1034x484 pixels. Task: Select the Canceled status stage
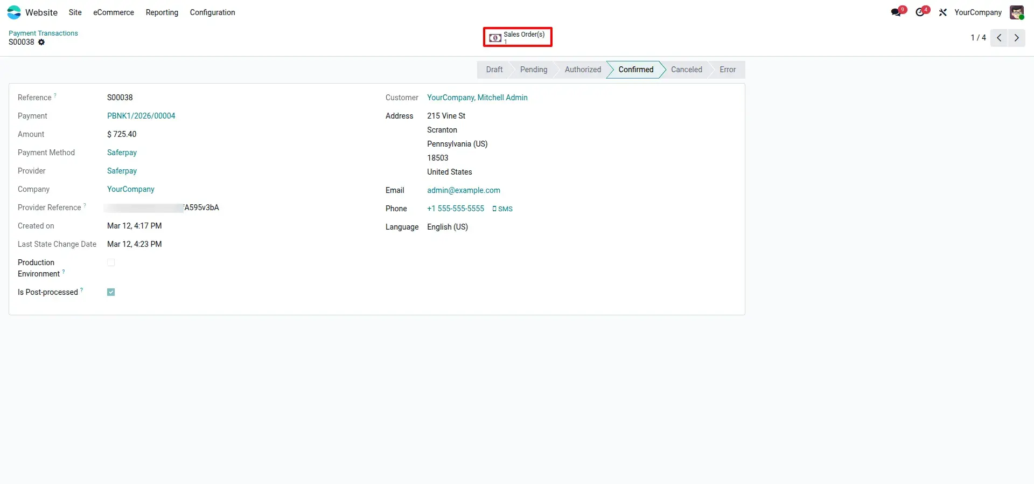(687, 70)
